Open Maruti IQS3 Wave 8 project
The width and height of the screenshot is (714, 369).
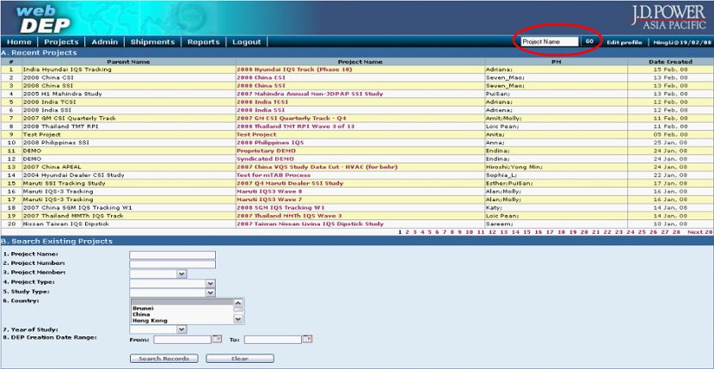(269, 191)
